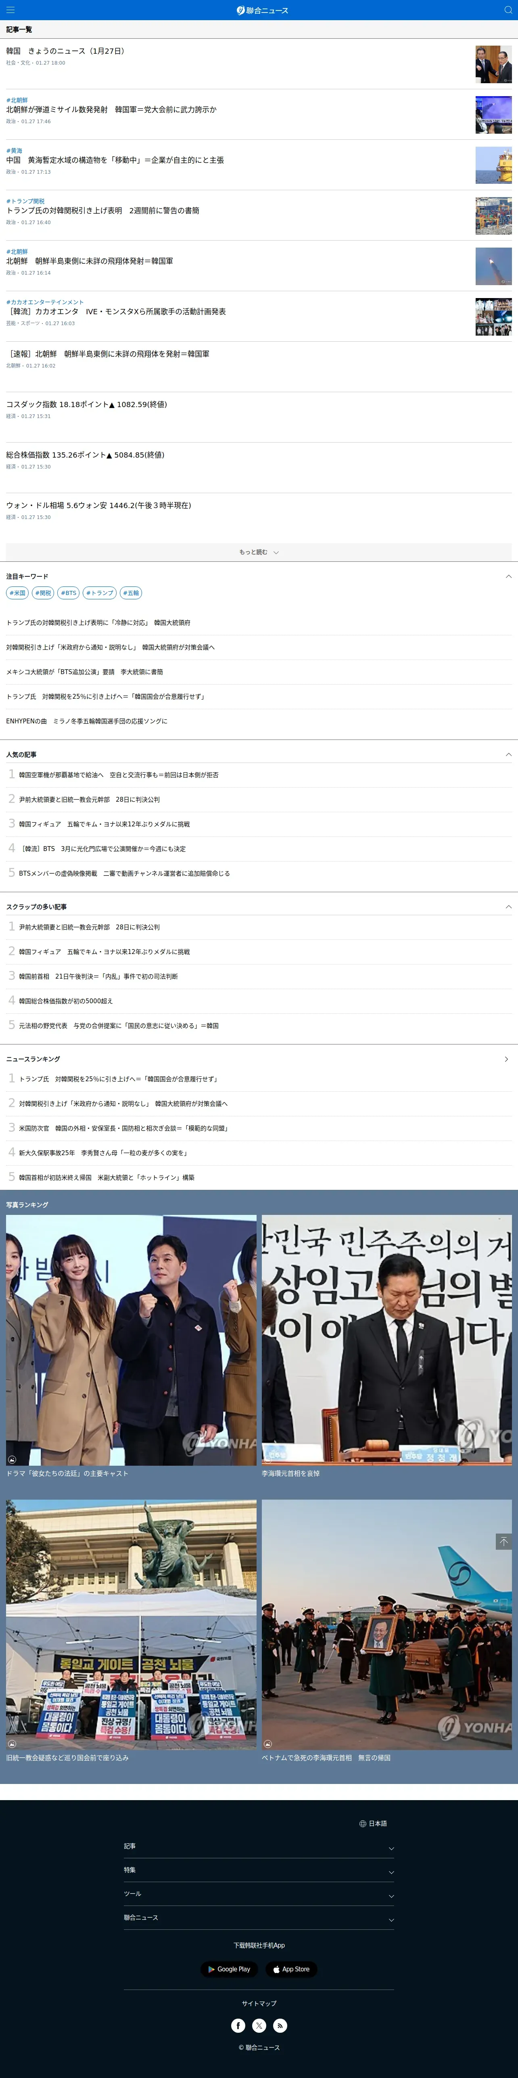This screenshot has width=518, height=2078.
Task: Open popular article BTS 3月に光化門広場で公演
Action: [102, 849]
